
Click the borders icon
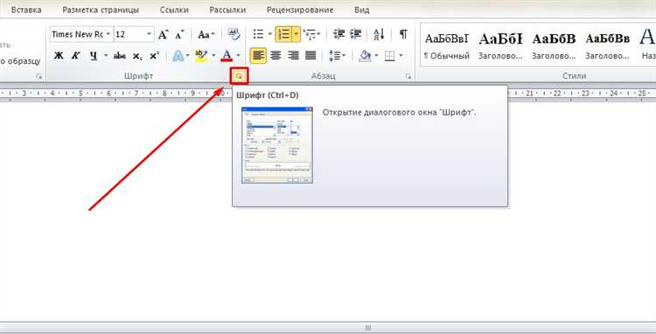389,56
